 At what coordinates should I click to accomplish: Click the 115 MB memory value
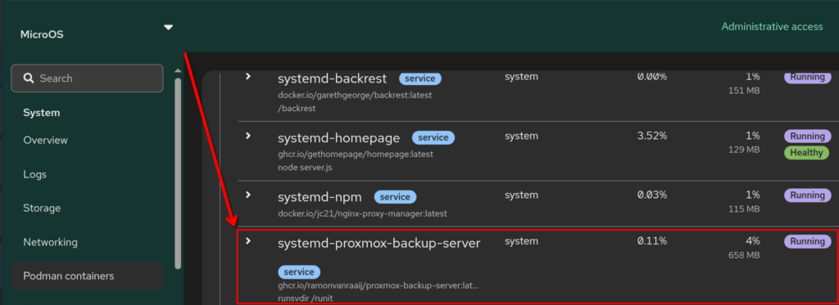pyautogui.click(x=744, y=209)
